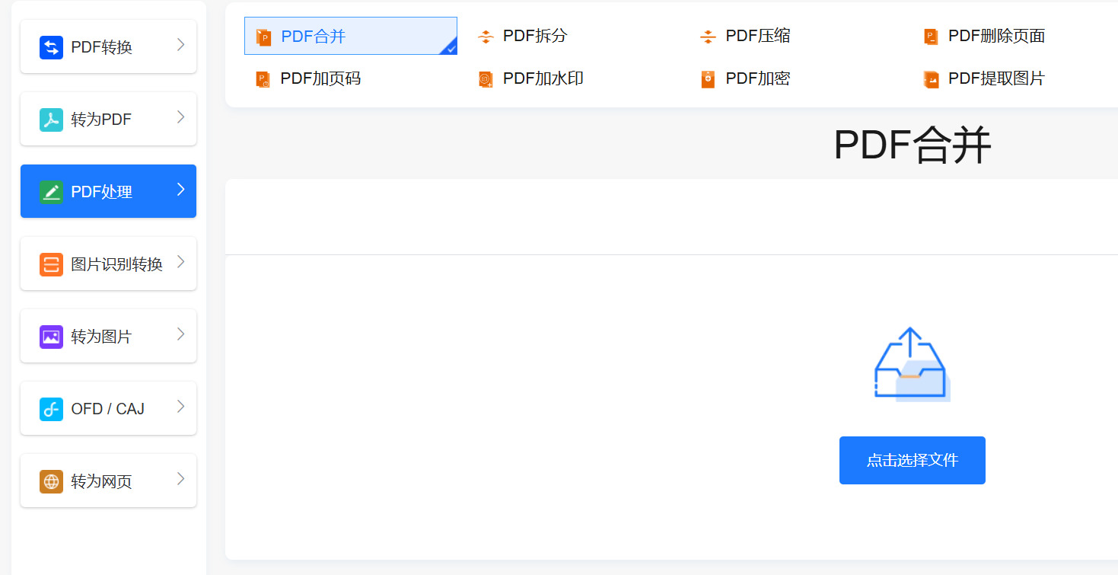Viewport: 1118px width, 575px height.
Task: Click the purple 转为图片 picture icon
Action: pyautogui.click(x=51, y=337)
